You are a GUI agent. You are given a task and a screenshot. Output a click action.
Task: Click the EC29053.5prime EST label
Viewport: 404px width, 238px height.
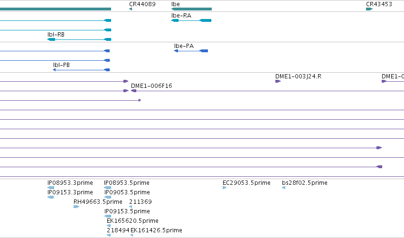(x=246, y=183)
